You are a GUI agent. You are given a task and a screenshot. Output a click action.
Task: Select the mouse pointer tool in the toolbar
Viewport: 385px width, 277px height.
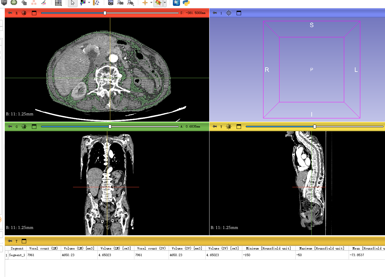pyautogui.click(x=72, y=3)
